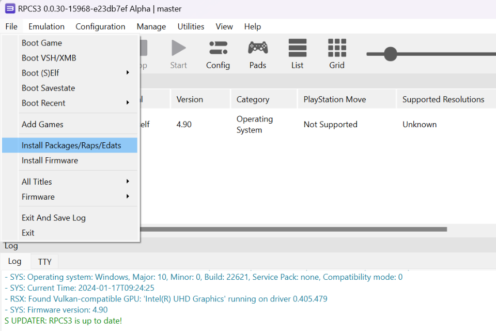This screenshot has height=331, width=496.
Task: Sort by Version column header
Action: [x=200, y=99]
